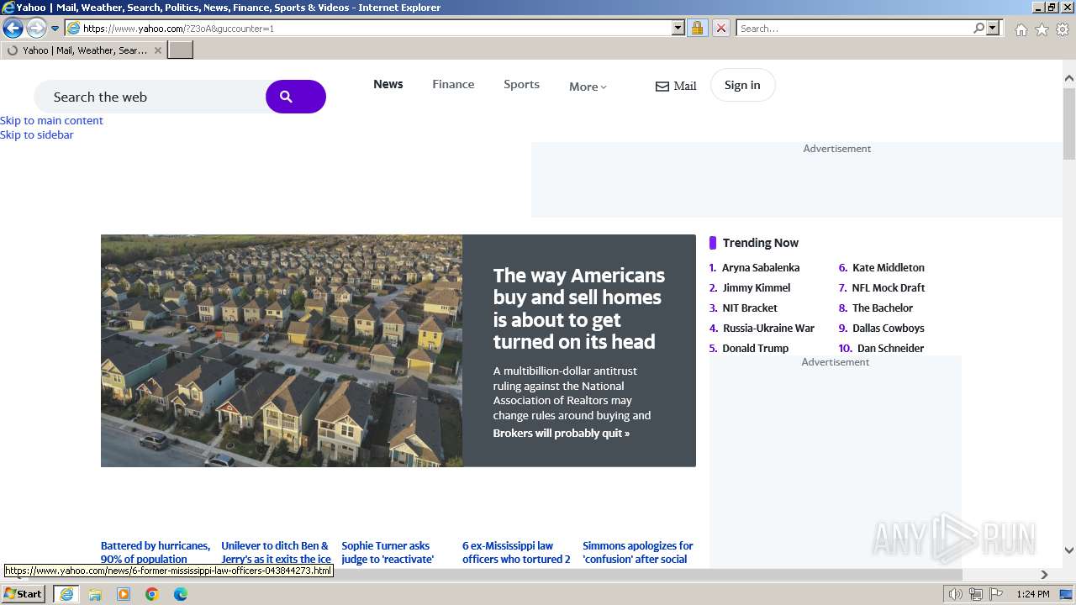
Task: Open trending topic Dan Schneider
Action: (x=890, y=348)
